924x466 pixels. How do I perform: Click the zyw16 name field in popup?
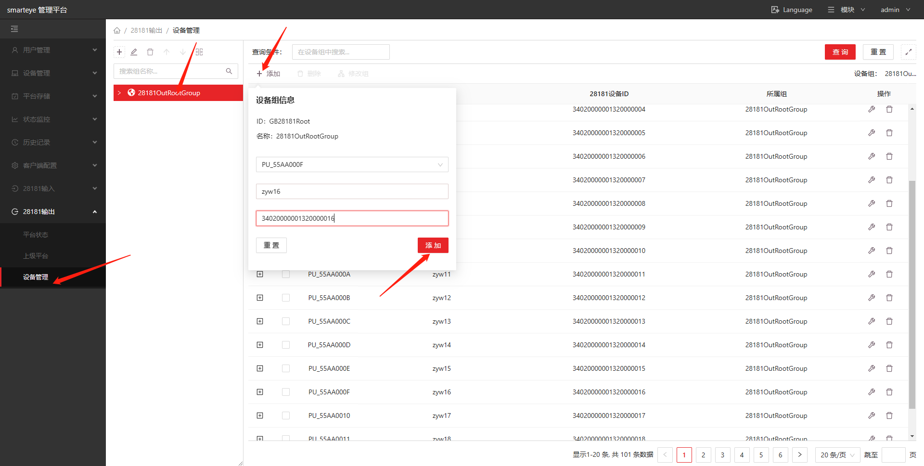coord(352,191)
